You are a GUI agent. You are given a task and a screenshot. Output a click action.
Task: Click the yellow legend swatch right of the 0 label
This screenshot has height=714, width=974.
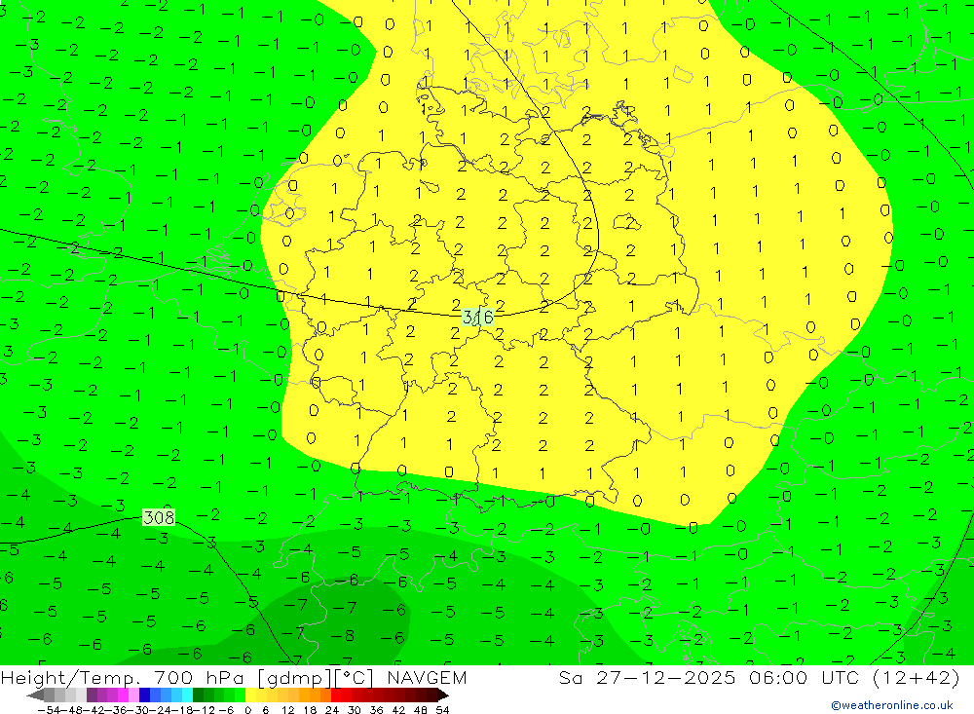pos(251,695)
